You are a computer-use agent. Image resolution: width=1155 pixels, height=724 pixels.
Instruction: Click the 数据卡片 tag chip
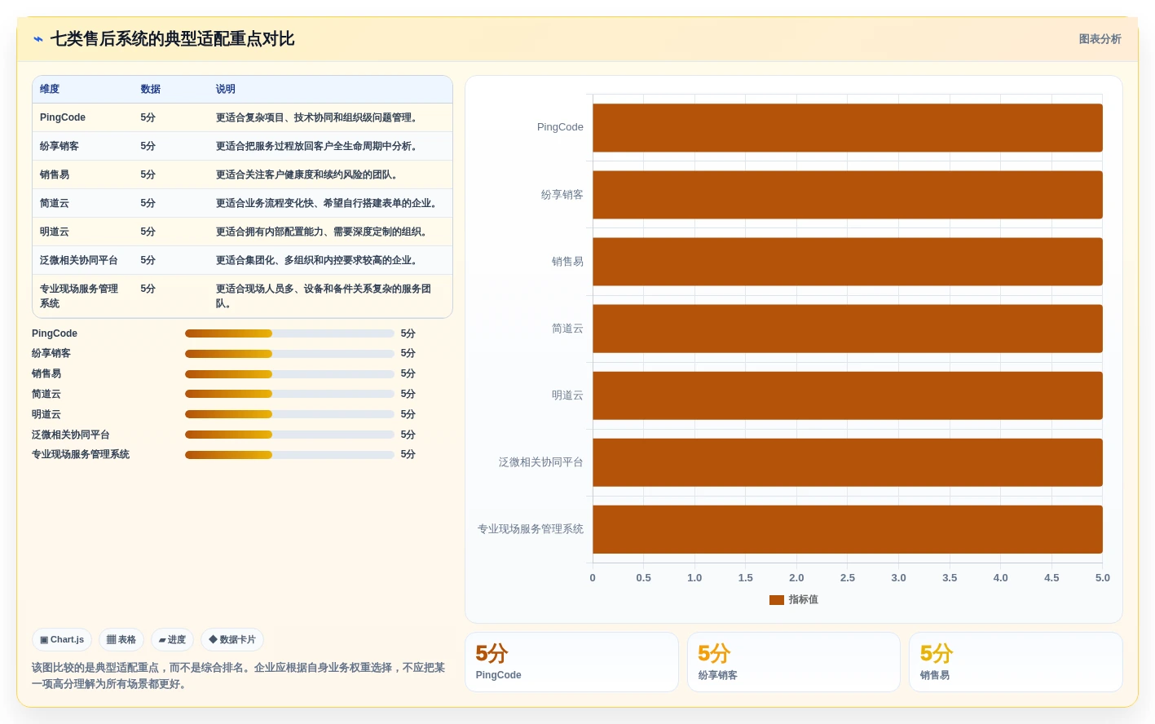click(232, 640)
